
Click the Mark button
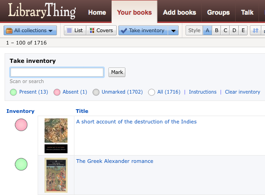(x=117, y=72)
